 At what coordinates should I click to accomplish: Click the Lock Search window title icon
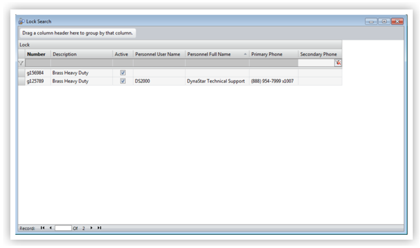tap(21, 21)
